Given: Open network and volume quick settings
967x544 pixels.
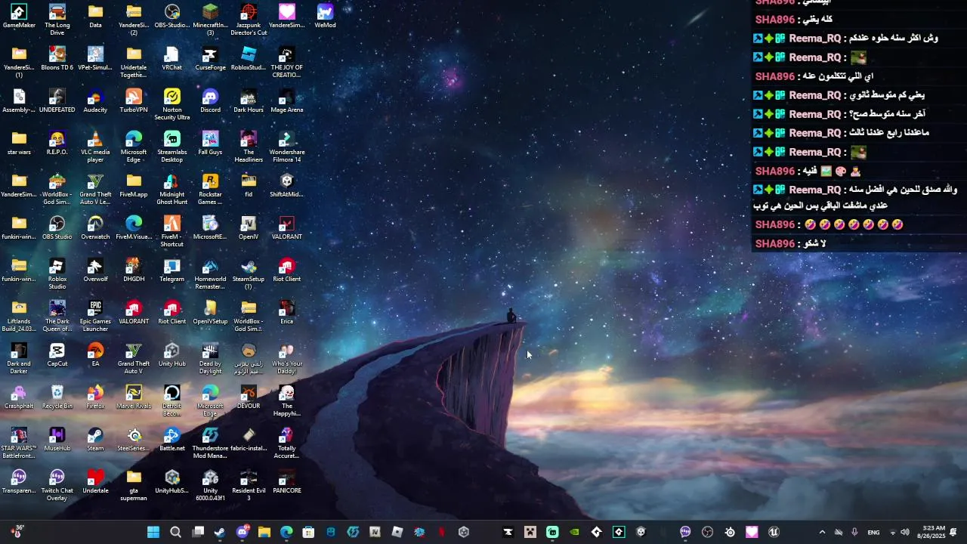Looking at the screenshot, I should (x=899, y=532).
